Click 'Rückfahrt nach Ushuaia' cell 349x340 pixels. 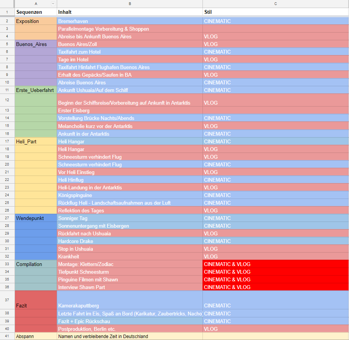[x=130, y=233]
